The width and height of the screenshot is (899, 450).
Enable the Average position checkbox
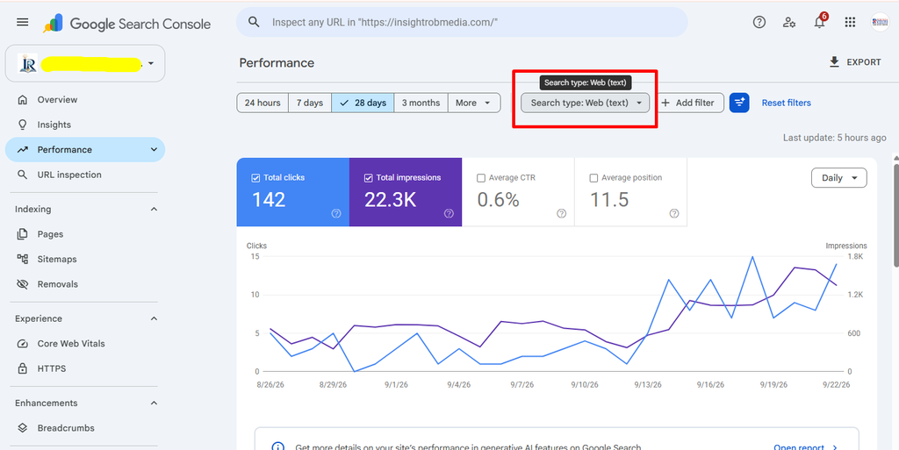[593, 178]
